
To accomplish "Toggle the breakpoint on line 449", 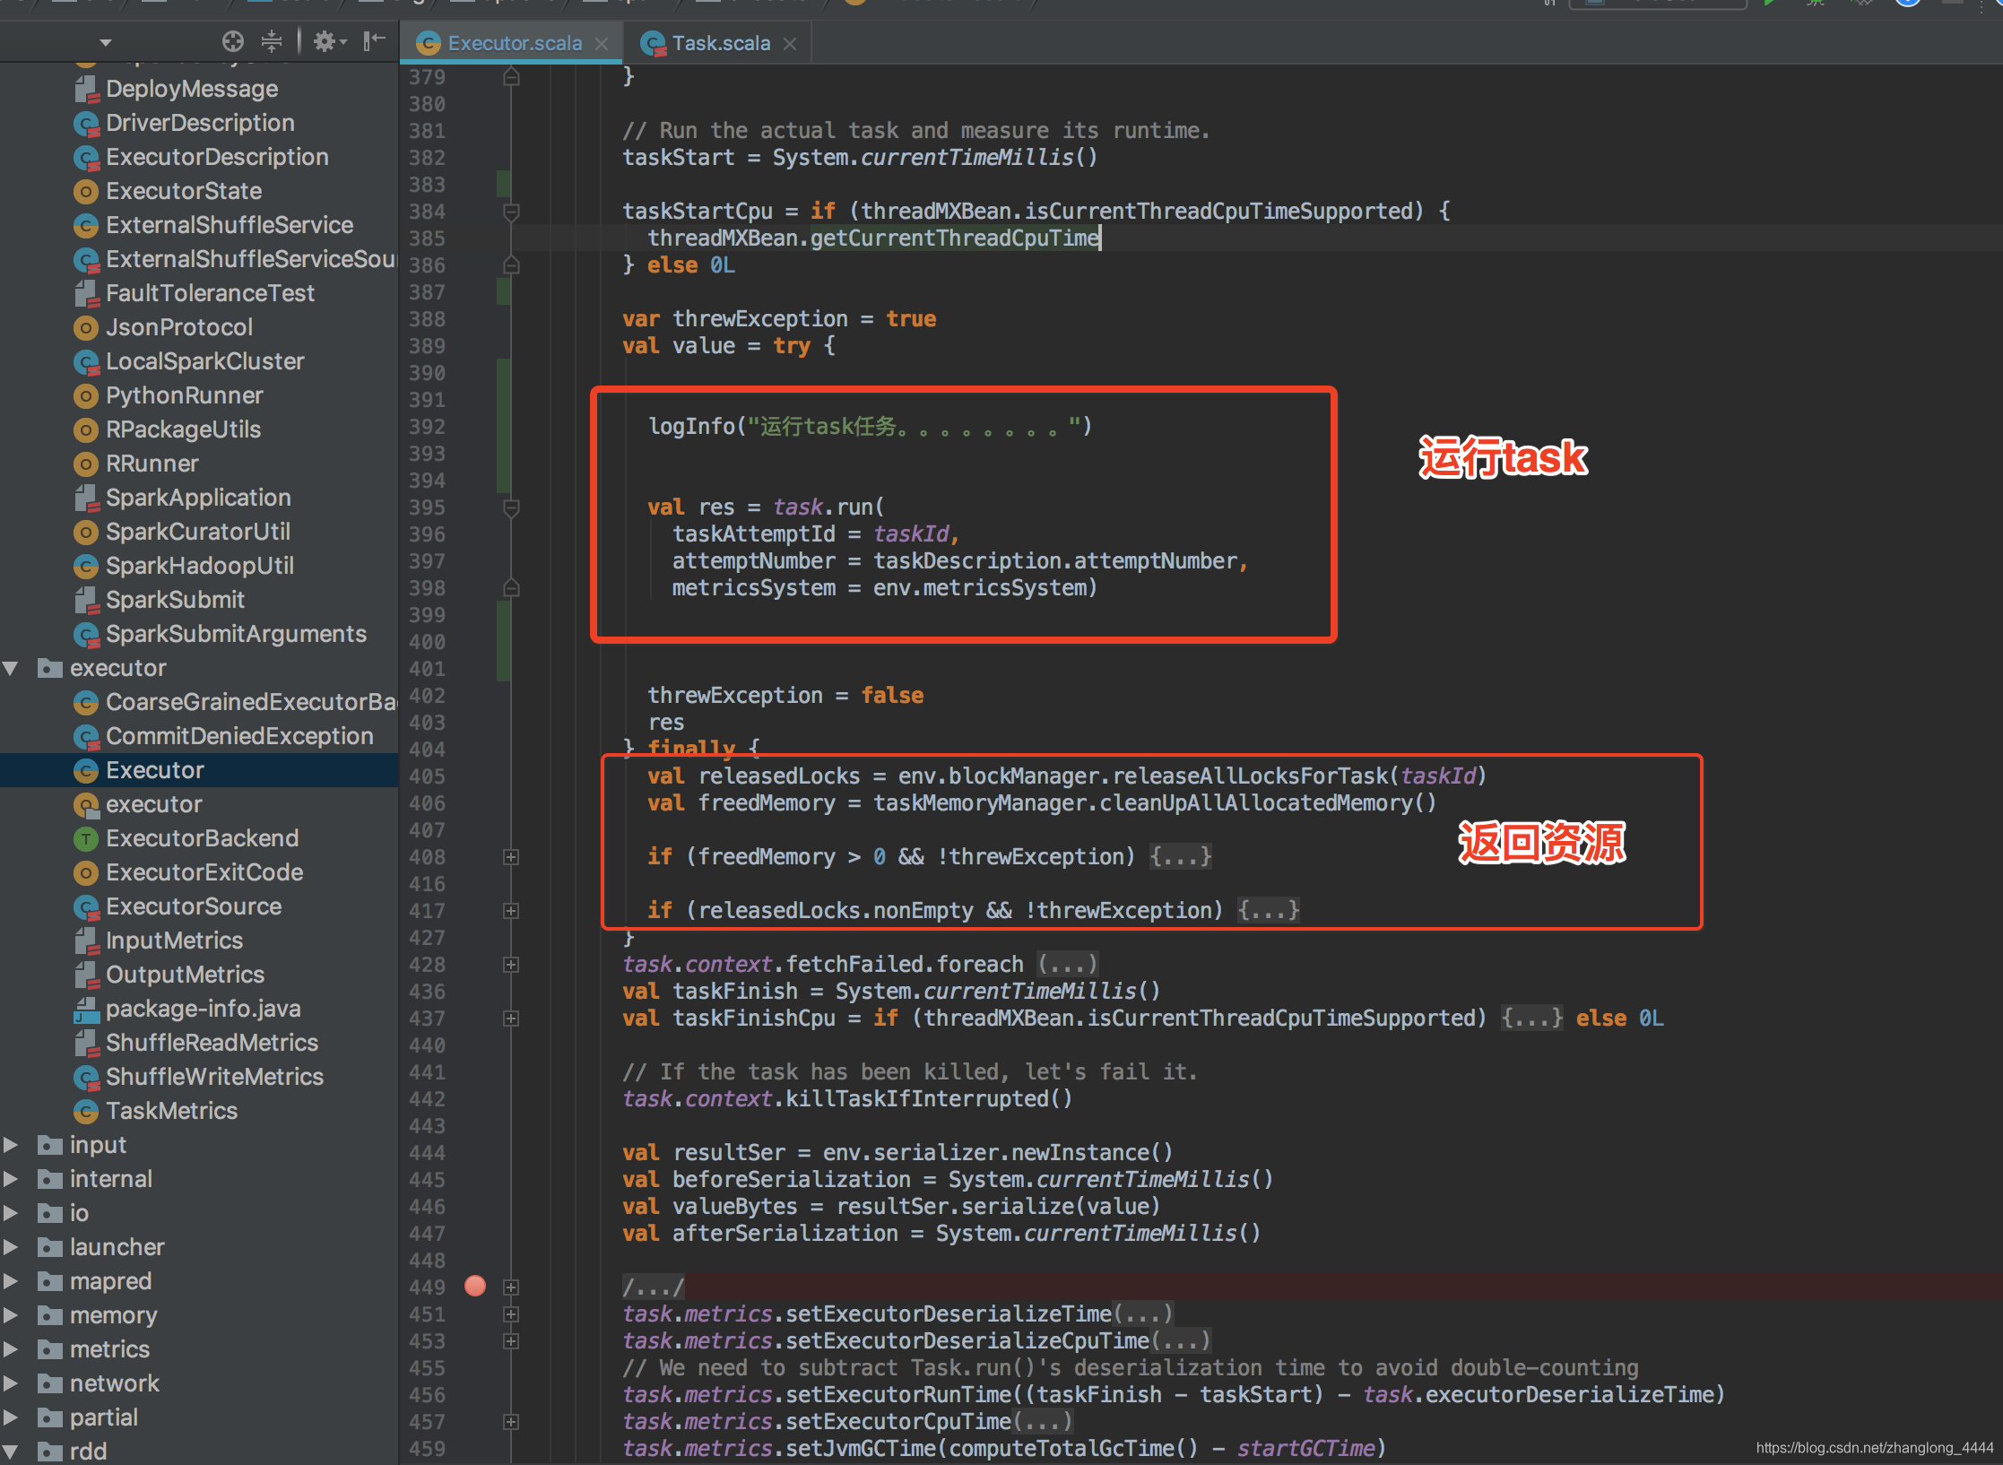I will tap(474, 1286).
